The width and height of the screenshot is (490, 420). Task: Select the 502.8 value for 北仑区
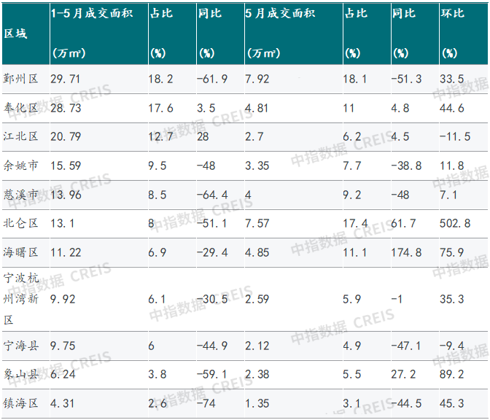pyautogui.click(x=455, y=223)
